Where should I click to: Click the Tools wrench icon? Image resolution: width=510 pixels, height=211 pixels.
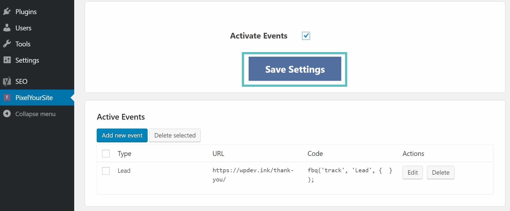coord(7,44)
